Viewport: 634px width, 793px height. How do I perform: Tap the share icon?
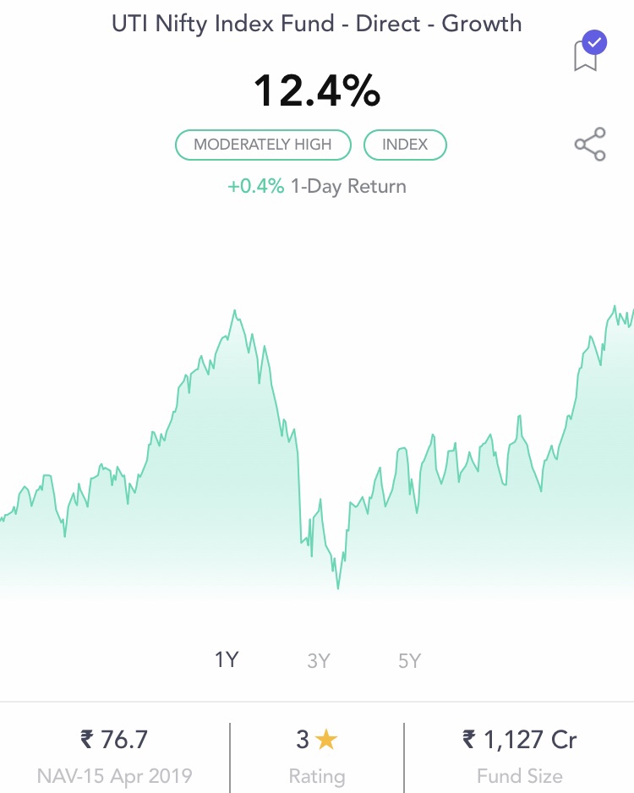pos(590,145)
